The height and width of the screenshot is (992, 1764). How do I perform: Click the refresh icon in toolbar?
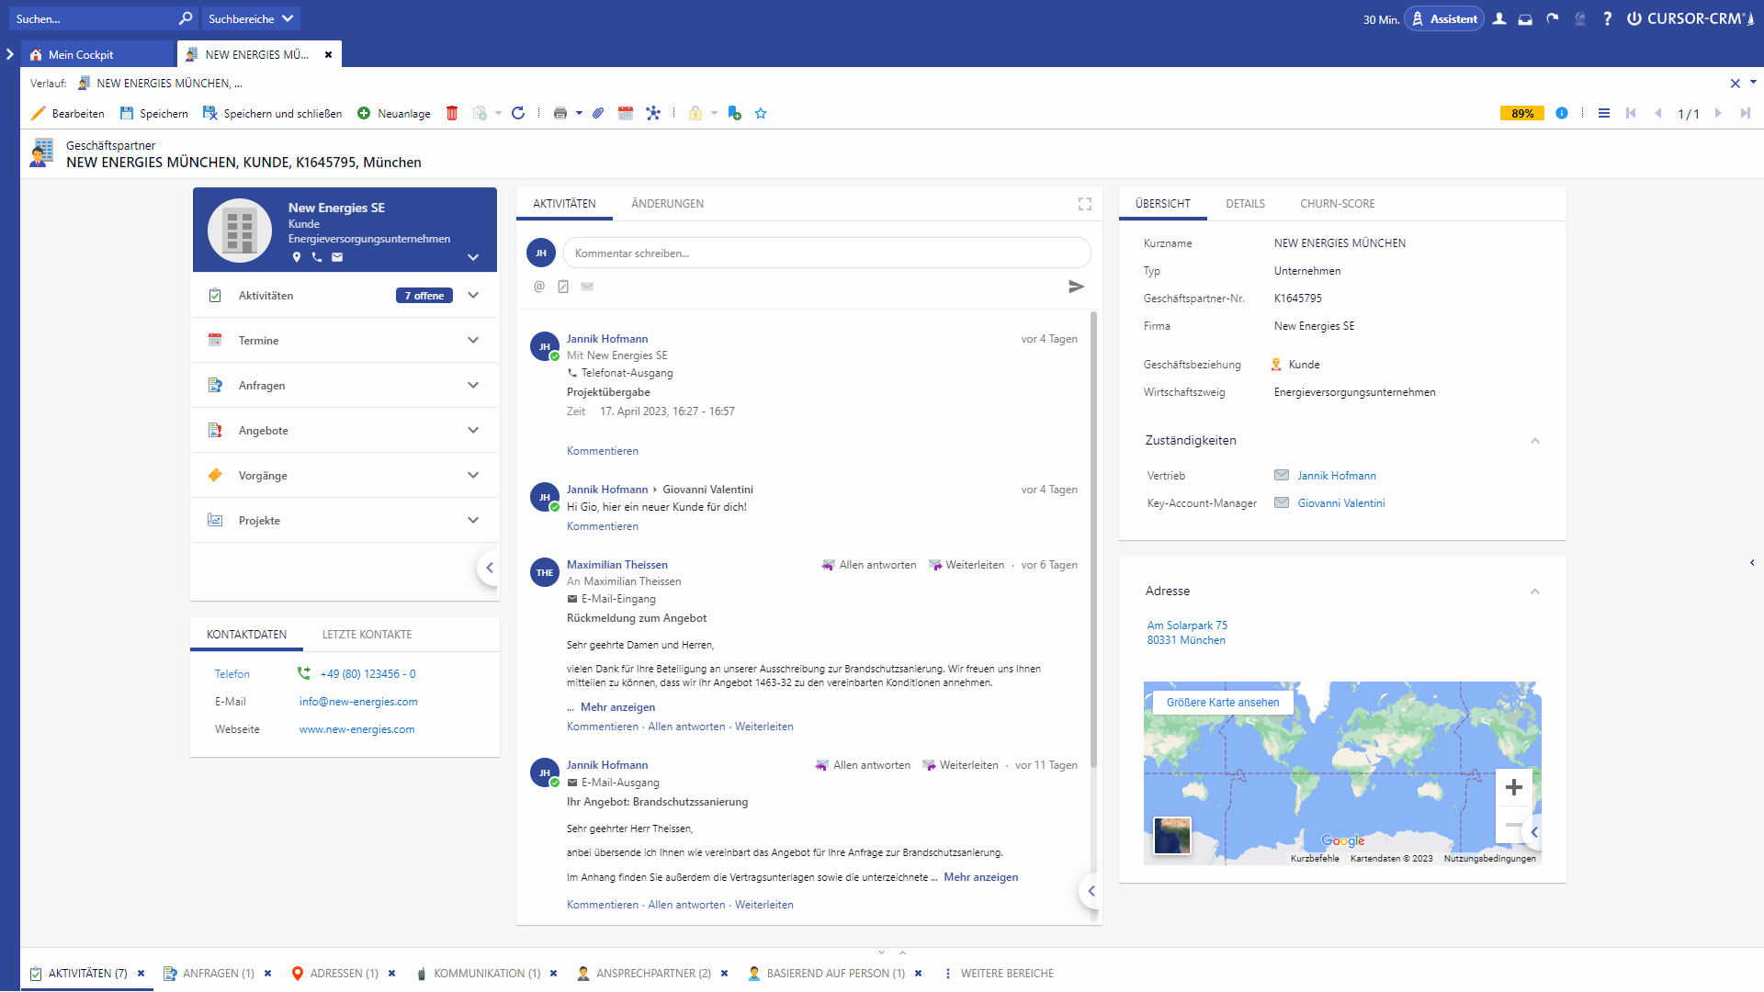tap(518, 113)
